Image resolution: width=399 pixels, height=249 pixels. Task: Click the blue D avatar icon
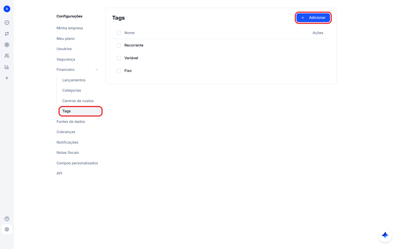click(x=7, y=9)
